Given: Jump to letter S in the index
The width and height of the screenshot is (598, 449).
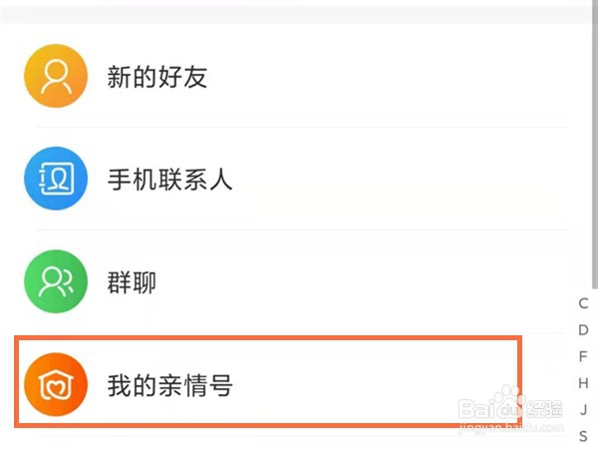Looking at the screenshot, I should click(584, 435).
